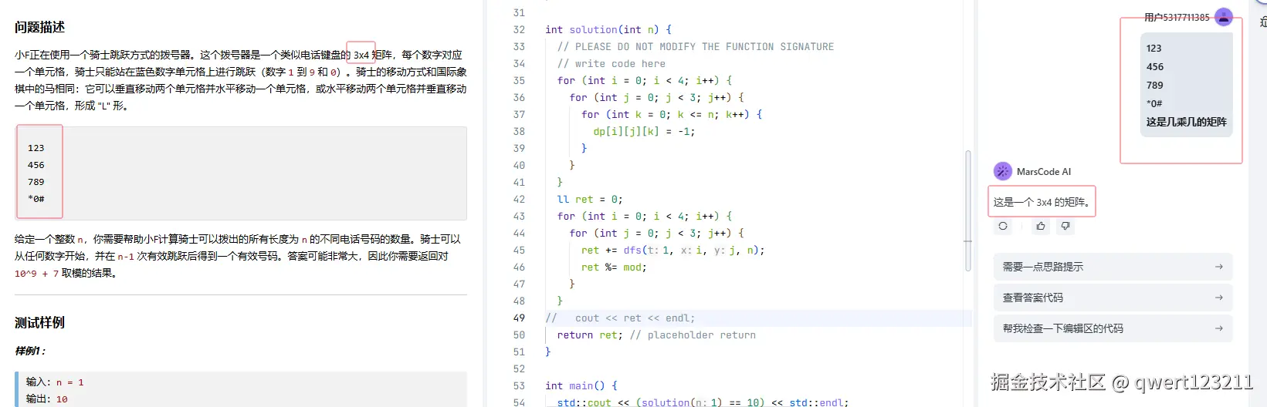1267x407 pixels.
Task: Click the '输出: 10' sample line
Action: click(x=47, y=399)
